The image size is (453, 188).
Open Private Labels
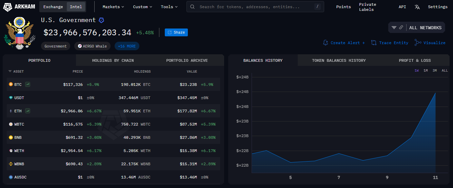click(368, 7)
